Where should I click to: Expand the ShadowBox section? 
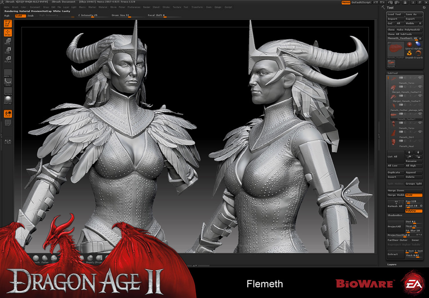394,215
